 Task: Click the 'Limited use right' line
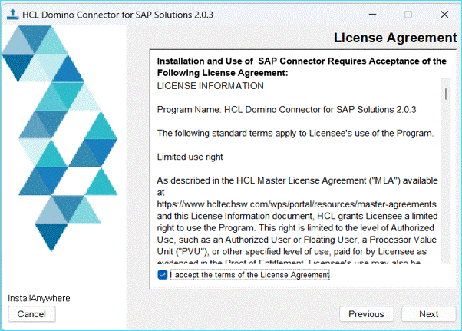pyautogui.click(x=190, y=157)
